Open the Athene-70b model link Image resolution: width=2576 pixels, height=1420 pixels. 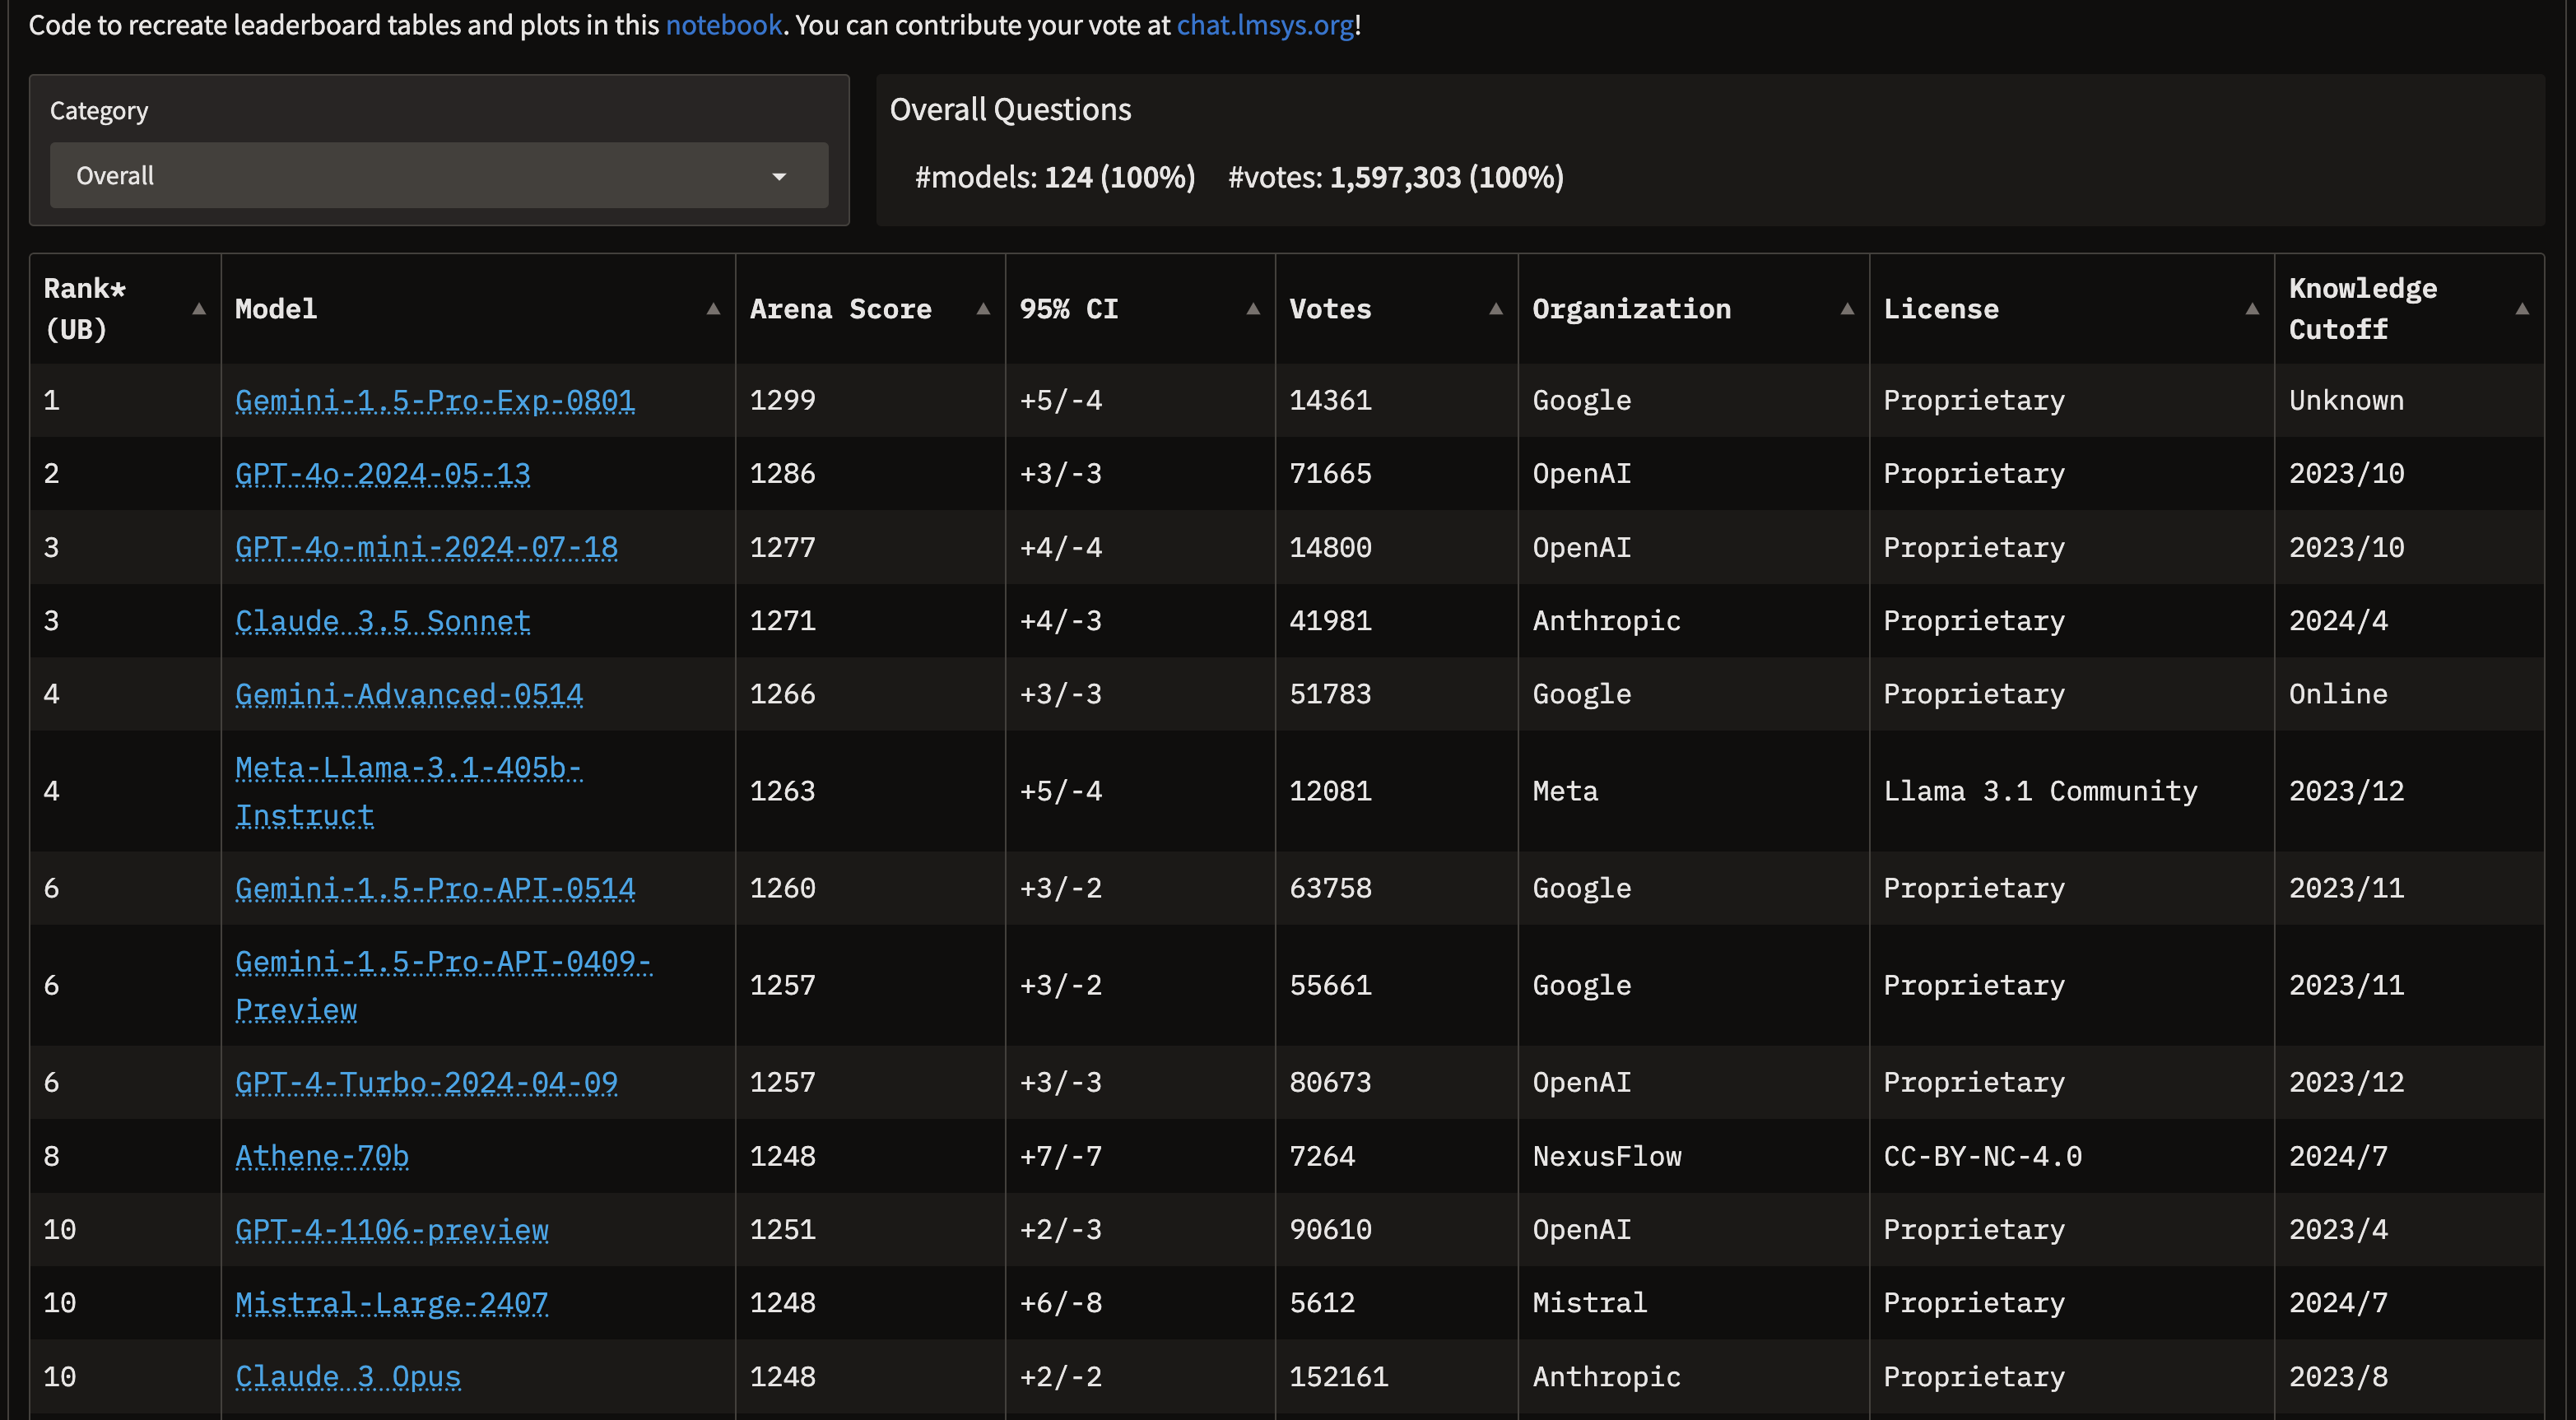322,1156
